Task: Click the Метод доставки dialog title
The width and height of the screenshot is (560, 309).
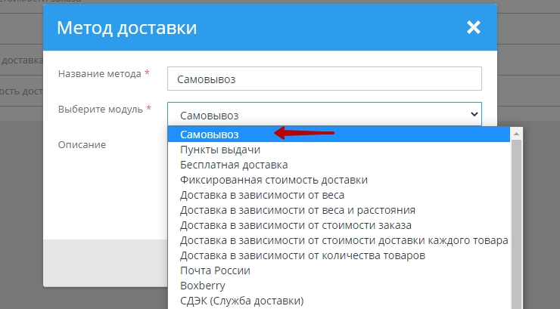Action: [x=128, y=29]
